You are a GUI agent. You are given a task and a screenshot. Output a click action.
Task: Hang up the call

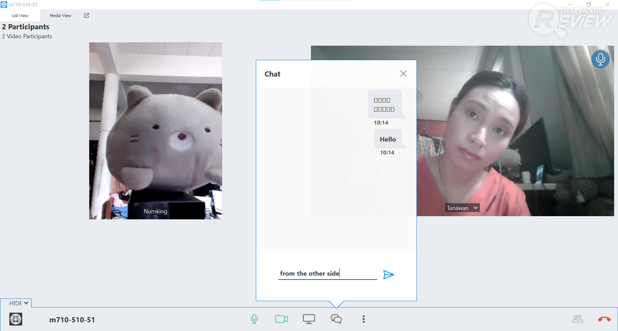[604, 319]
